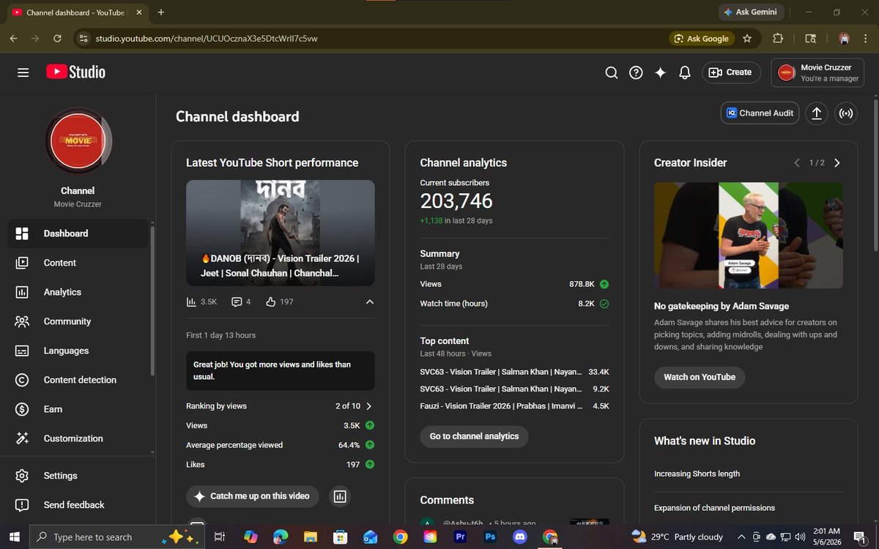Show hidden system tray icons chevron
The image size is (879, 549).
741,537
